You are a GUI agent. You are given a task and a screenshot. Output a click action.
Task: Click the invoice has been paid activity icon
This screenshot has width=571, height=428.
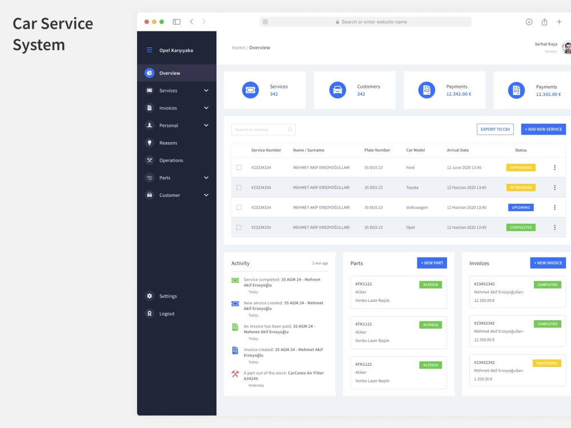click(x=235, y=327)
